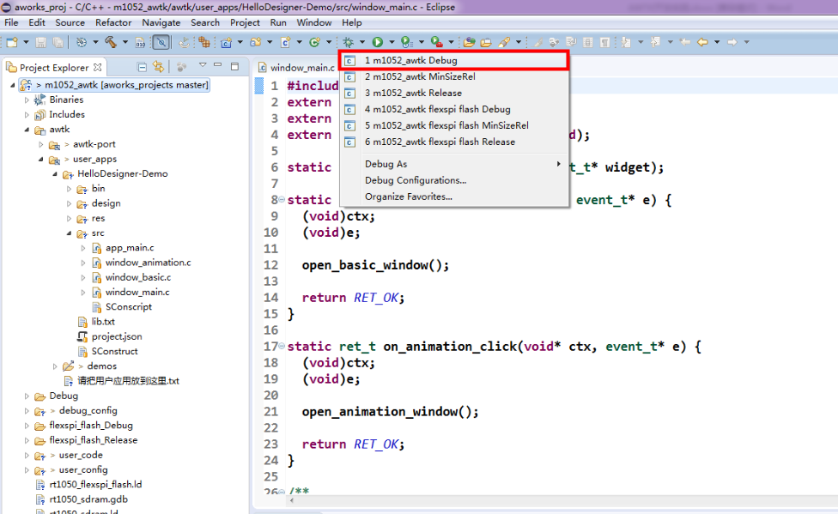
Task: Click the back navigation yellow arrow
Action: pyautogui.click(x=702, y=41)
